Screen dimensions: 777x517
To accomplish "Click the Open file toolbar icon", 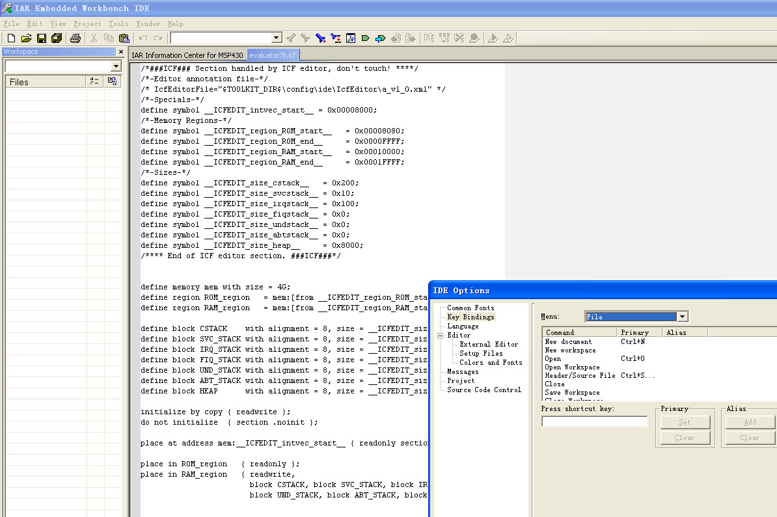I will 26,38.
